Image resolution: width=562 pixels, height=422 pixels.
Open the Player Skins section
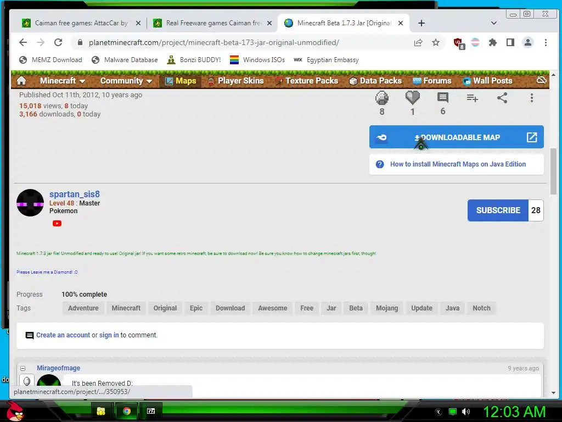(236, 81)
